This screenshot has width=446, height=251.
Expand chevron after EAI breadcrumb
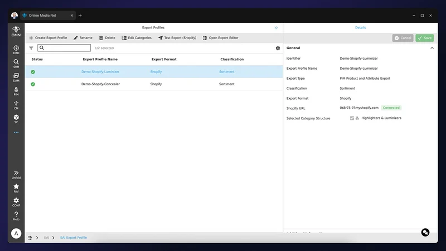pos(53,238)
